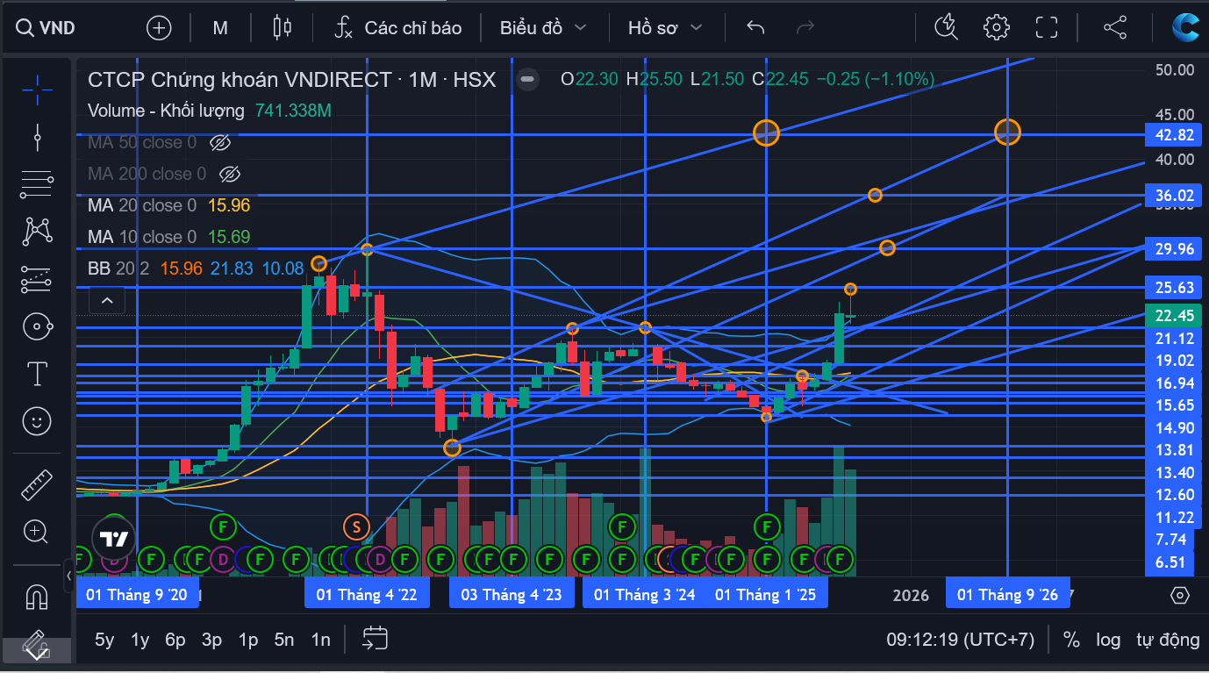Open the emoji and icons tool
Screen dimensions: 1209x673
coord(37,422)
